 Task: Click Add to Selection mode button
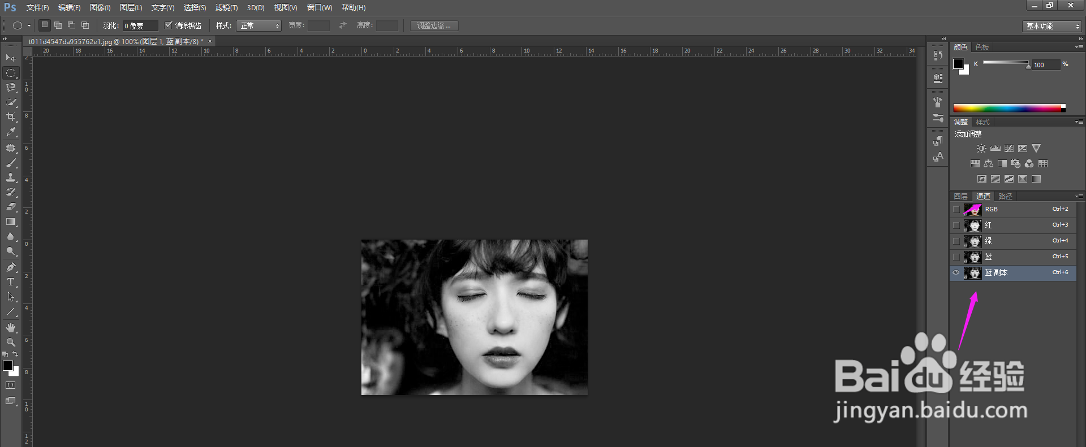coord(58,25)
